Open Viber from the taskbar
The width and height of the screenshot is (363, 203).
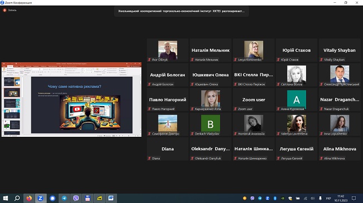[76, 198]
